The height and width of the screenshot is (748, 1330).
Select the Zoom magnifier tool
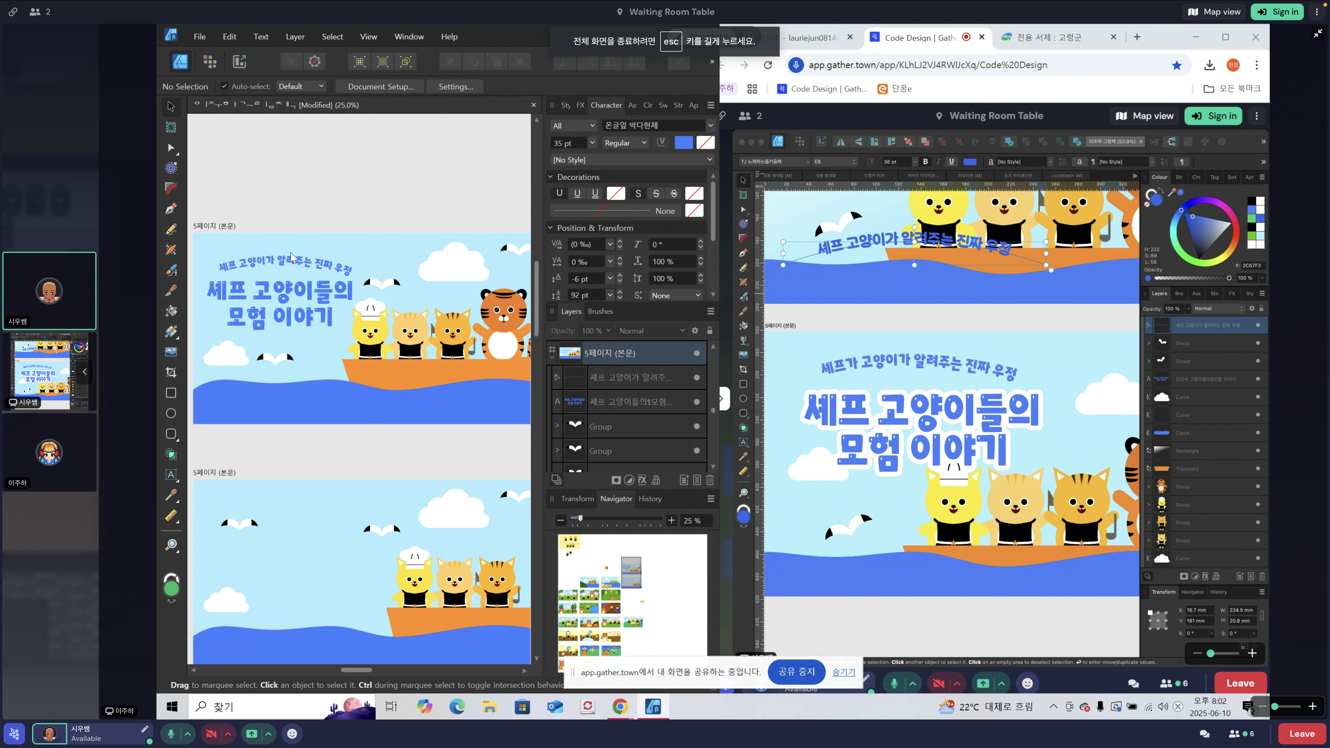(x=171, y=545)
